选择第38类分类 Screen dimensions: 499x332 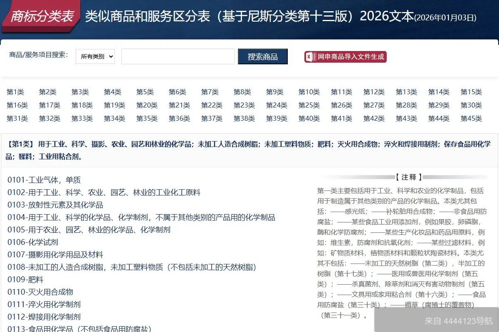pos(244,118)
